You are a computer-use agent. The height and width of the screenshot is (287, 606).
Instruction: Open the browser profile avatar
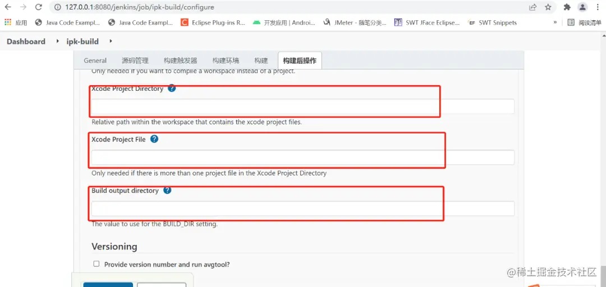pyautogui.click(x=582, y=7)
